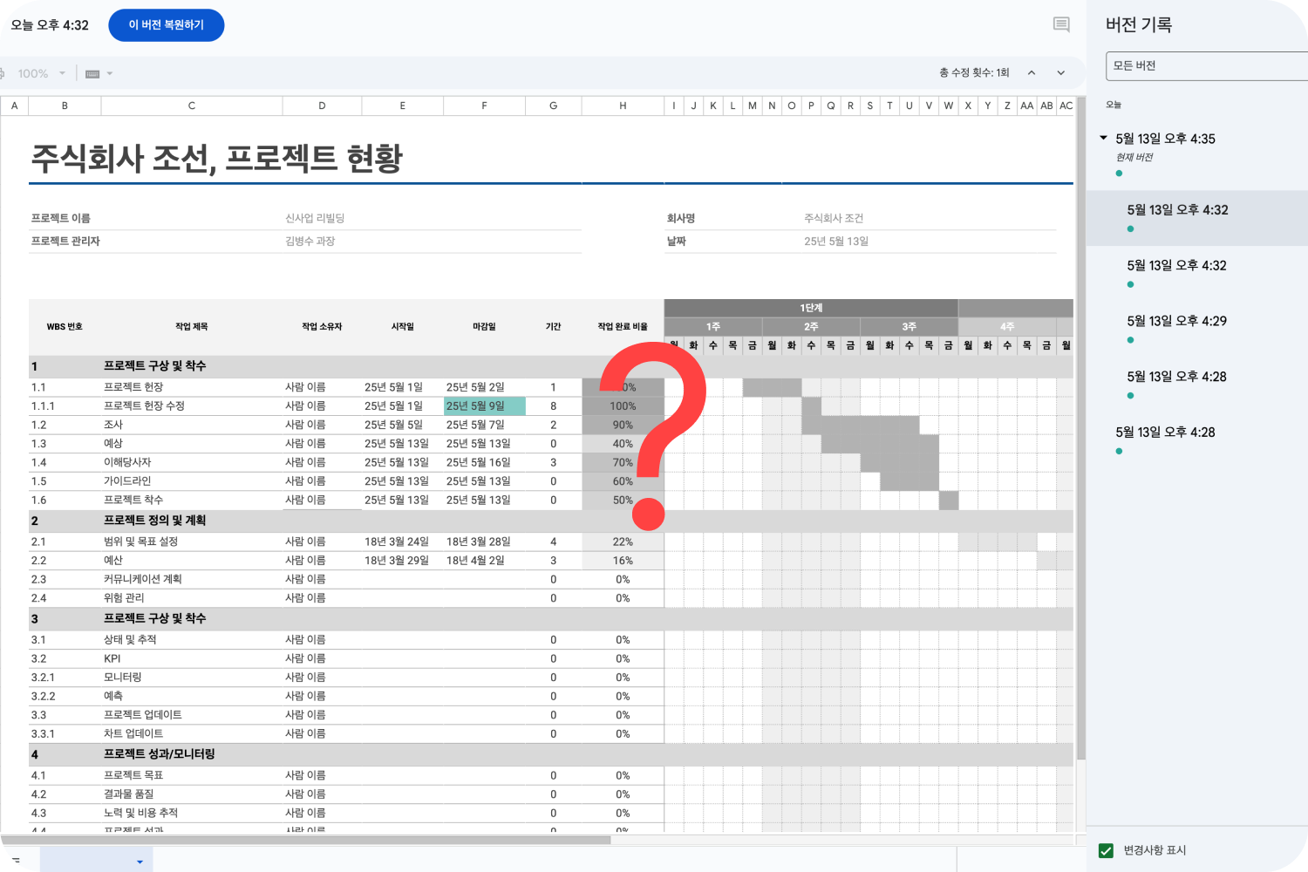Viewport: 1308px width, 872px height.
Task: Expand the input tools dropdown arrow
Action: [x=110, y=73]
